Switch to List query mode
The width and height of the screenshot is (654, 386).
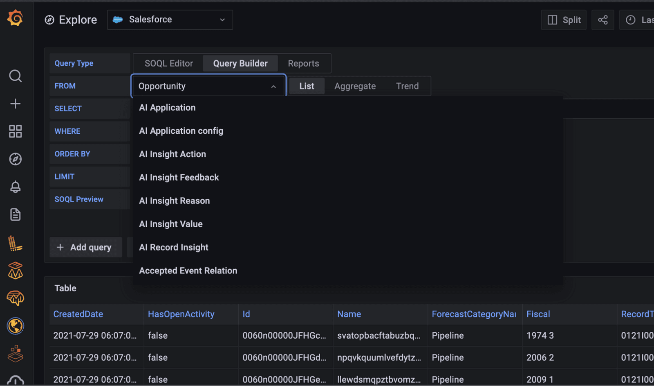coord(307,86)
